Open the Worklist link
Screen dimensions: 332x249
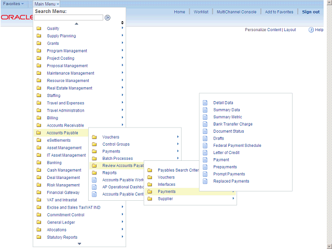[x=201, y=12]
